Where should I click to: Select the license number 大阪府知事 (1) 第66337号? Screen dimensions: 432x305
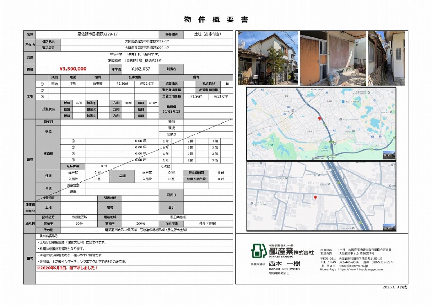(357, 254)
